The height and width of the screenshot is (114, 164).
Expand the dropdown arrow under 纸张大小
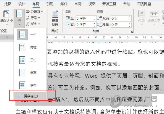[x=7, y=24]
